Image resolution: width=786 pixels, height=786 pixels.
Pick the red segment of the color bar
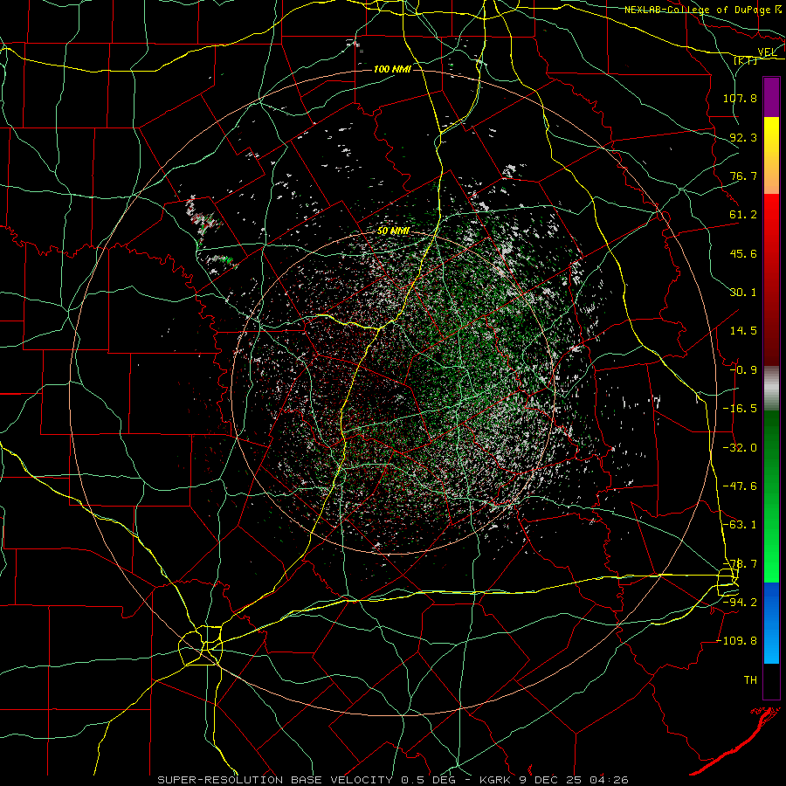coord(771,279)
